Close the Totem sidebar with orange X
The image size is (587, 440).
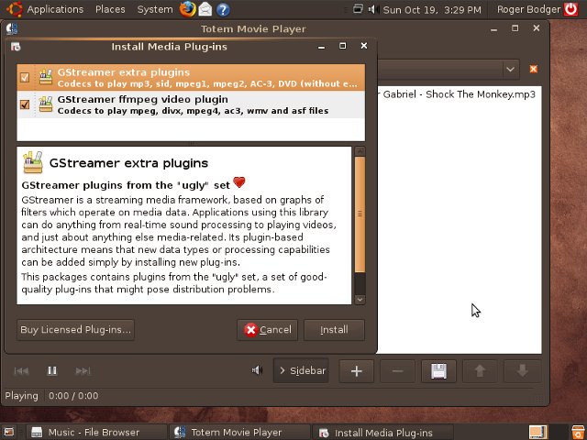(x=534, y=69)
